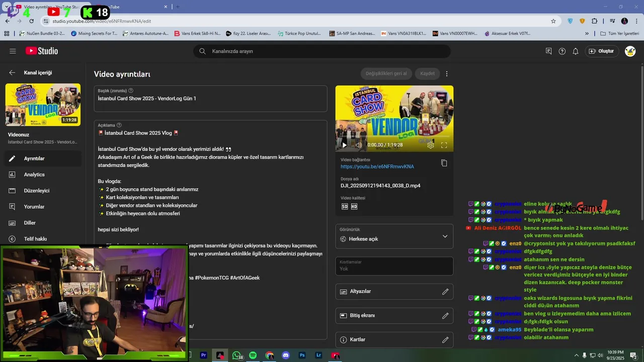Edit Altyazılar with the pencil icon
The height and width of the screenshot is (362, 644).
[x=445, y=292]
